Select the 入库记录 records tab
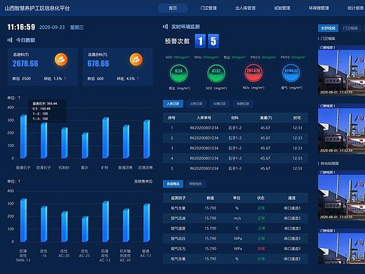The height and width of the screenshot is (274, 365). [173, 104]
